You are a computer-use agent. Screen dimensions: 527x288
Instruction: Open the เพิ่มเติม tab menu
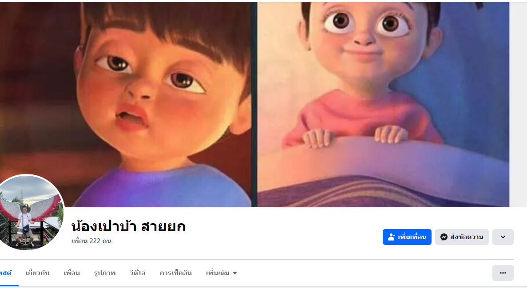point(222,273)
